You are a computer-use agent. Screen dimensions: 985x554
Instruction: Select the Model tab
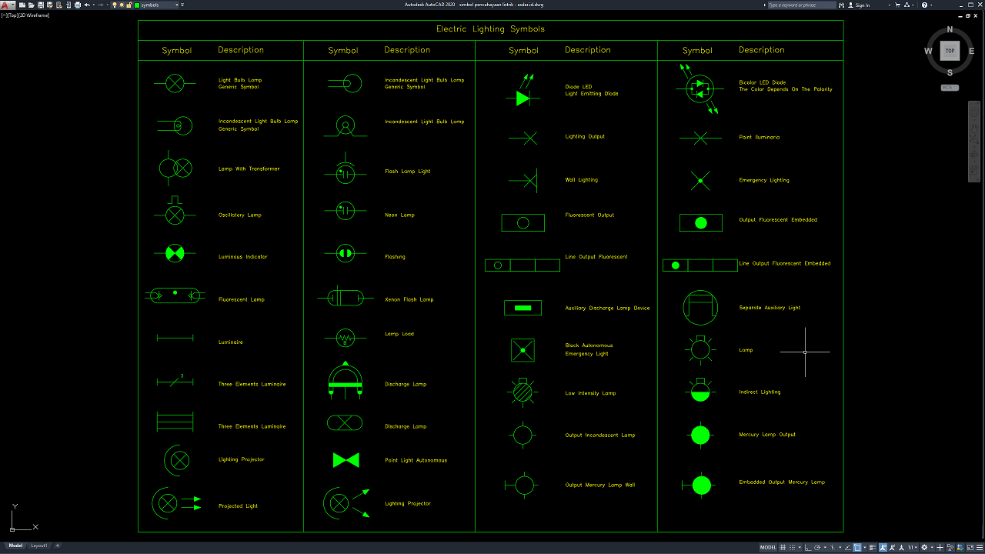pyautogui.click(x=15, y=546)
